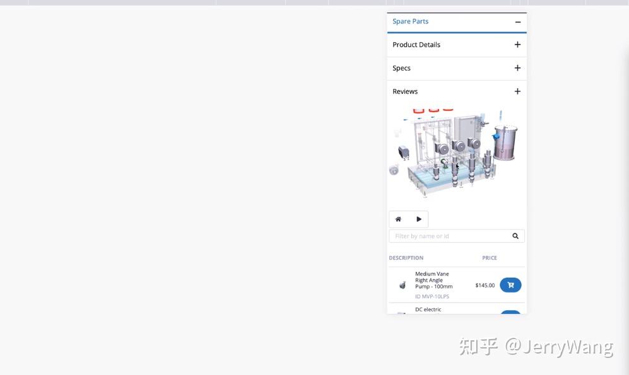Add the Medium Vane pump via cart icon
629x375 pixels.
tap(510, 284)
